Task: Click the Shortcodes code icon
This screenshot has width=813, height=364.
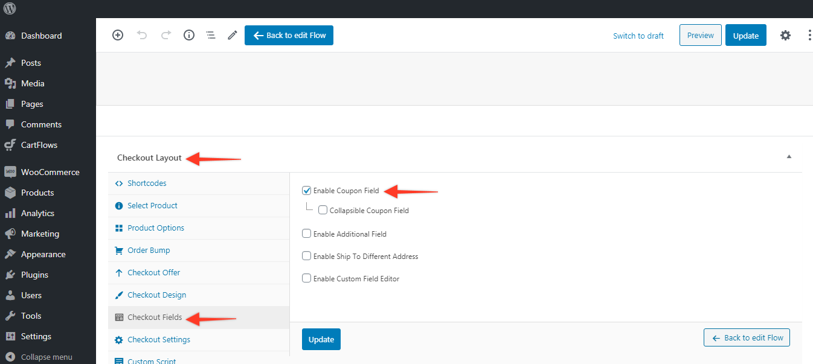Action: [x=118, y=183]
